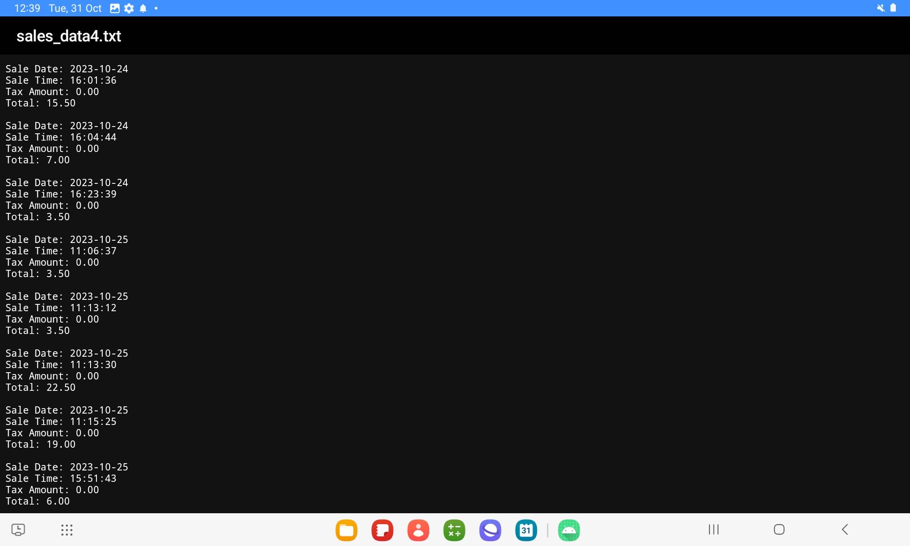Open the Calendar app showing 31
This screenshot has height=546, width=910.
tap(526, 530)
